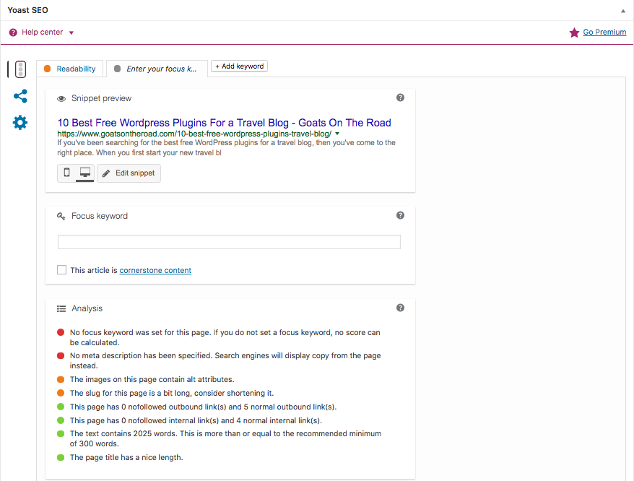634x481 pixels.
Task: Click into the Focus keyword input field
Action: 229,242
